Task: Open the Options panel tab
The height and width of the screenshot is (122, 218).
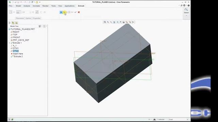Action: (28, 18)
